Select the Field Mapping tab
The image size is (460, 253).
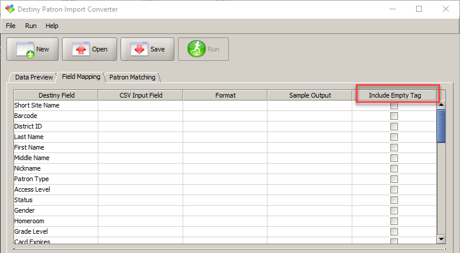pos(81,77)
